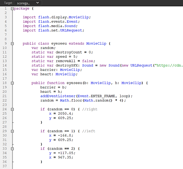This screenshot has width=183, height=169.
Task: Collapse the if random == 0 block
Action: click(12, 109)
